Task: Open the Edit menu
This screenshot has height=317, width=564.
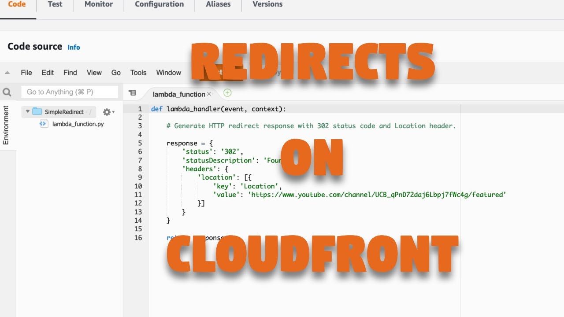Action: click(x=48, y=73)
